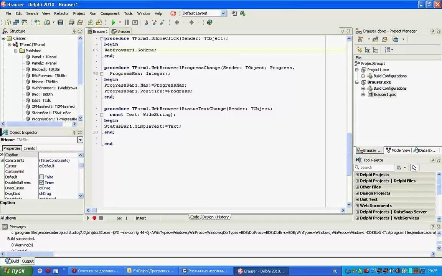Click the Back navigation arrow
The image size is (442, 276).
177,23
